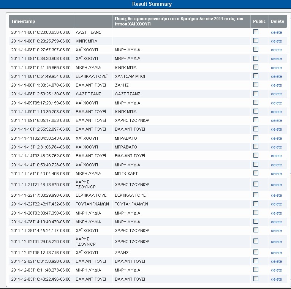Click ΤΟΥΤΑΝΓΧΑΜΩΝ in the second column
Image resolution: width=291 pixels, height=289 pixels.
[92, 204]
